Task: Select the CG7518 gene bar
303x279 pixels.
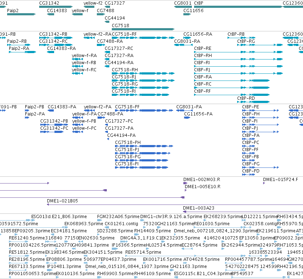Action: (x=143, y=29)
